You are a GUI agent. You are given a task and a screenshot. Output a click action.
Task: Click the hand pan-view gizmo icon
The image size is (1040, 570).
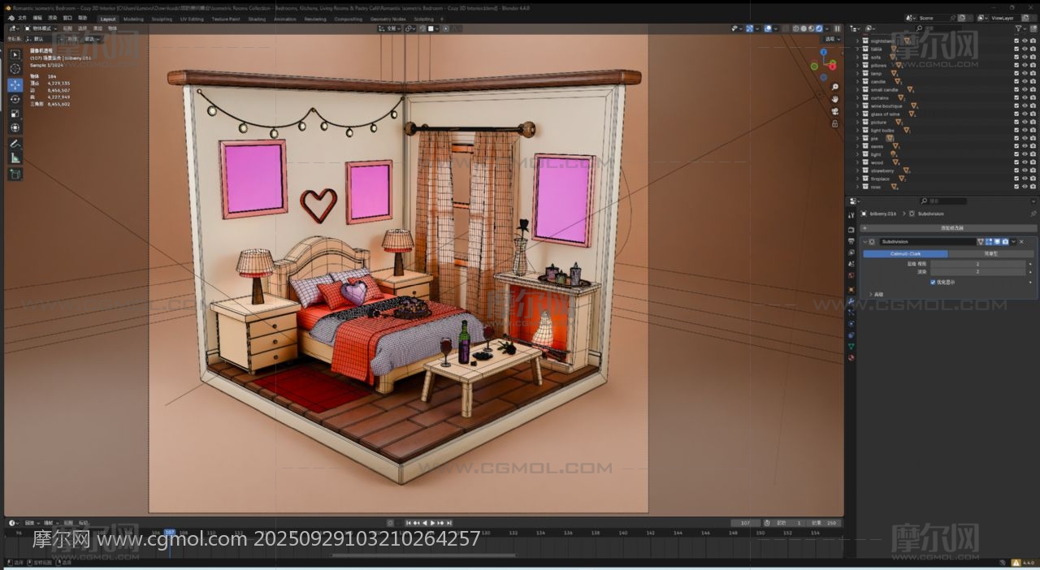click(x=834, y=99)
